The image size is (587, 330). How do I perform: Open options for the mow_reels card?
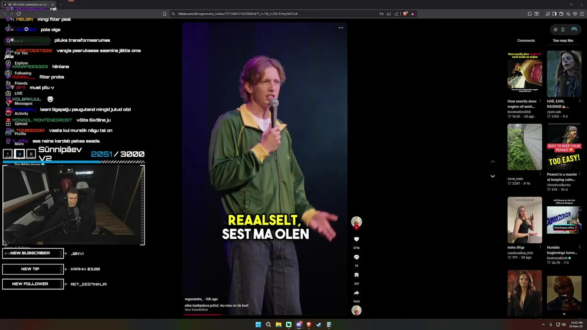(540, 175)
